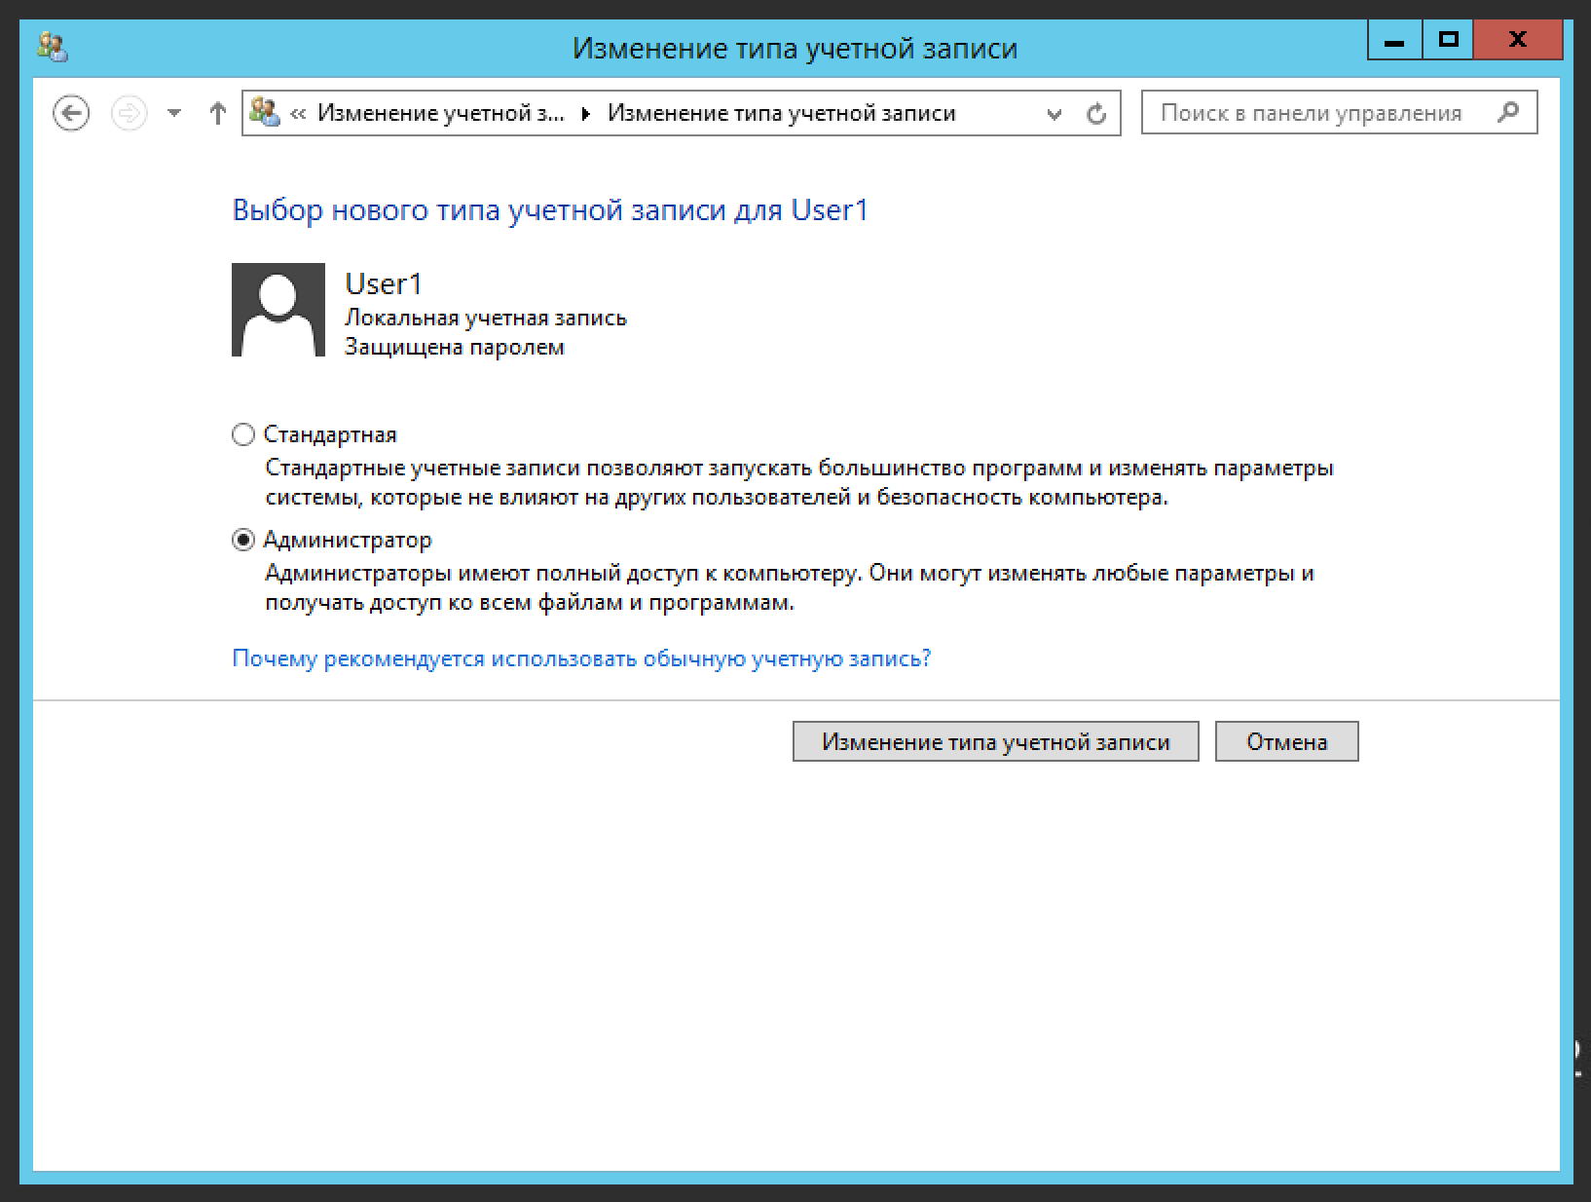Open the 'Изменение учетной з...' breadcrumb
Viewport: 1591px width, 1202px height.
[x=440, y=113]
